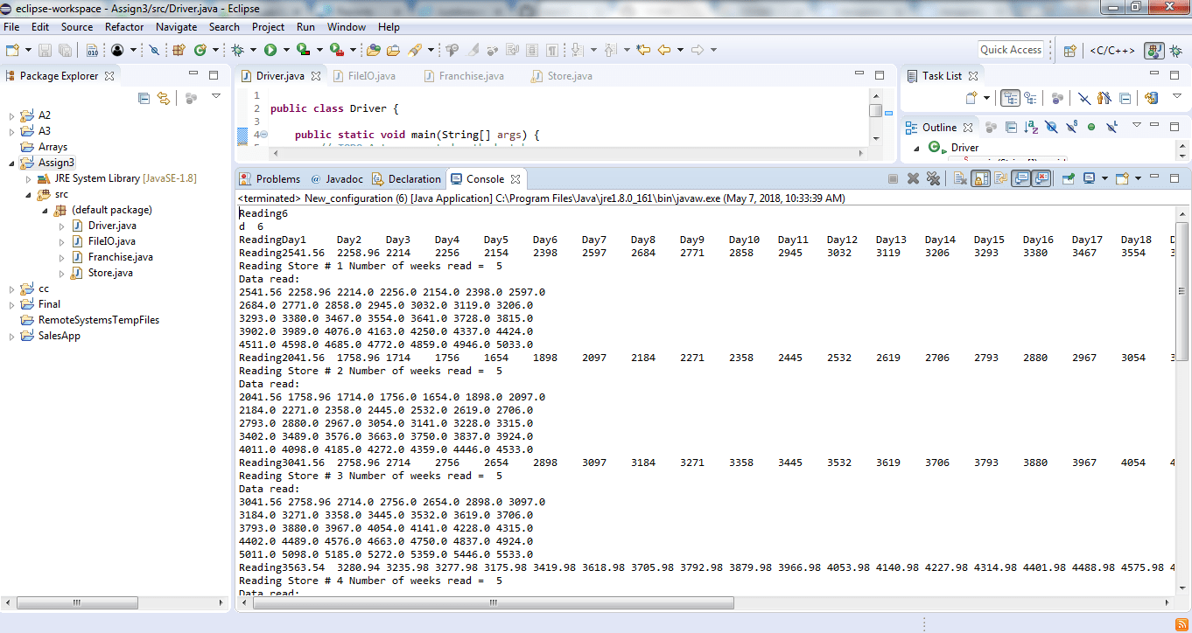1192x633 pixels.
Task: Click the Open Perspective icon
Action: (x=1069, y=50)
